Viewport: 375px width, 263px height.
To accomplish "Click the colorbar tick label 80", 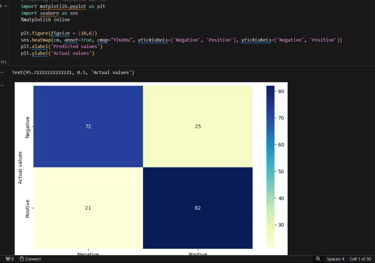I will [281, 91].
